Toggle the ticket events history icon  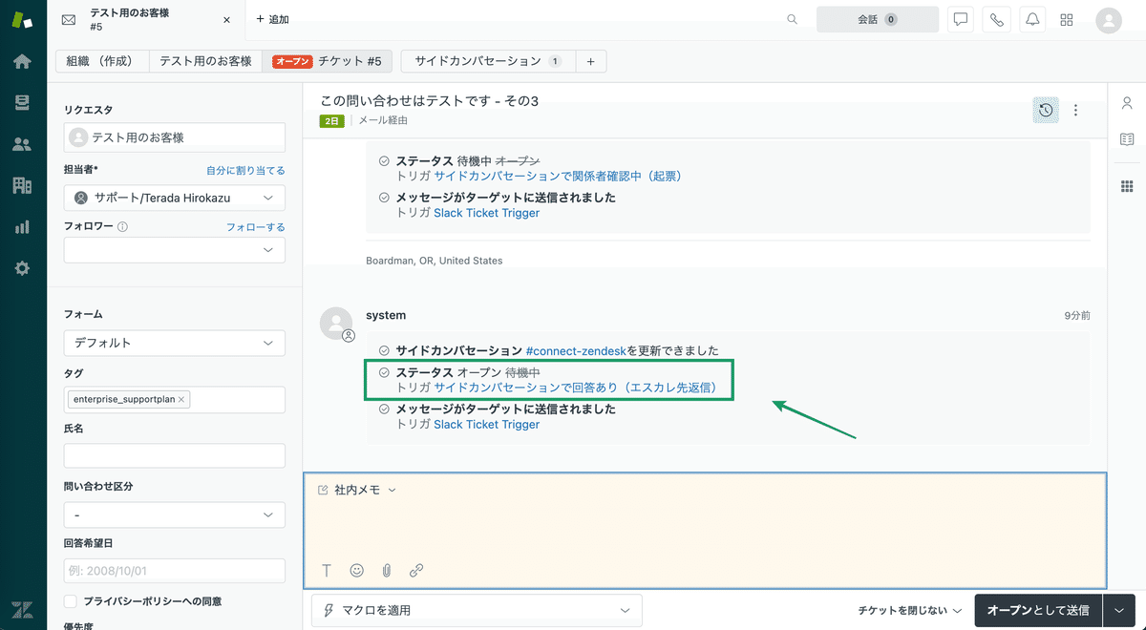[x=1046, y=110]
